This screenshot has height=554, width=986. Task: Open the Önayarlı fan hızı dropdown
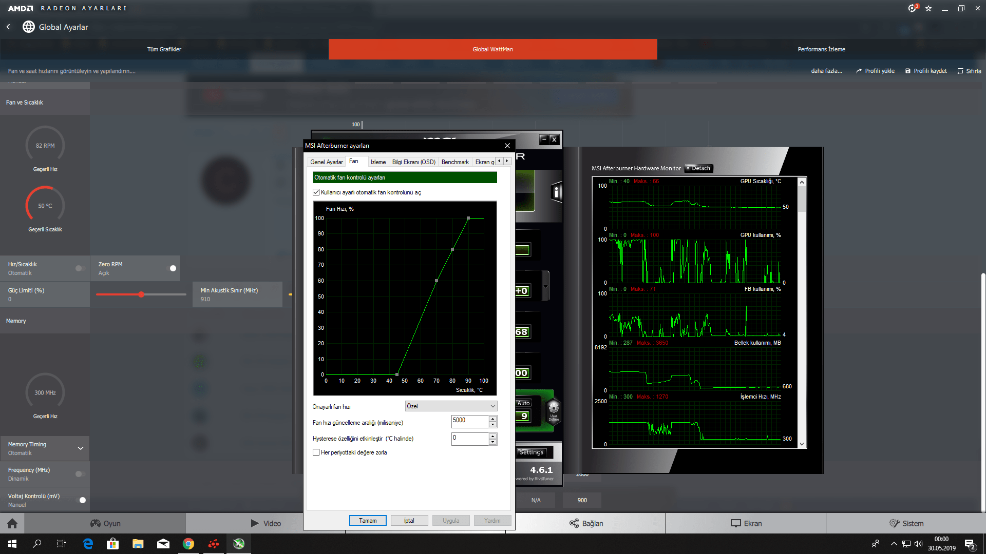(x=451, y=406)
